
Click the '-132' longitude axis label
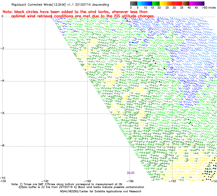click(45, 181)
